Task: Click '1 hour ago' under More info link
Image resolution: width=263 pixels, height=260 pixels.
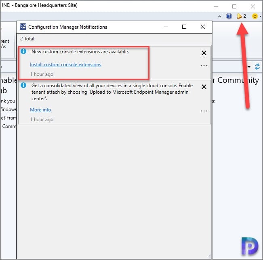Action: (42, 120)
